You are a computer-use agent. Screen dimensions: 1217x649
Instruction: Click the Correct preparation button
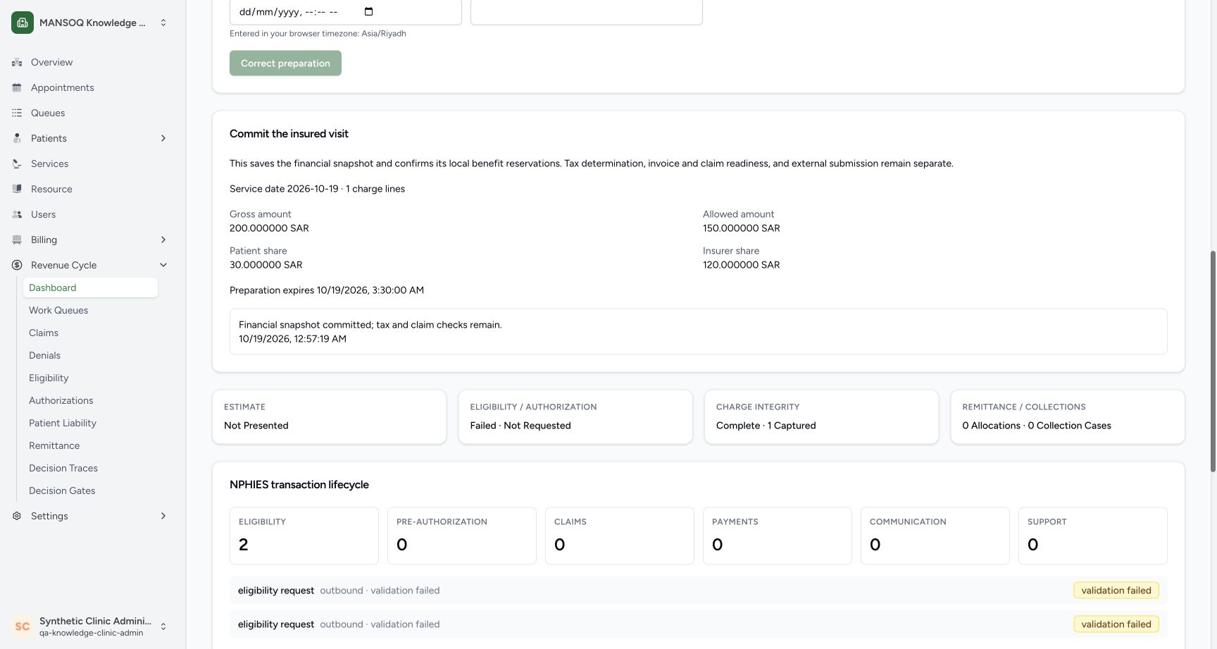(x=285, y=63)
